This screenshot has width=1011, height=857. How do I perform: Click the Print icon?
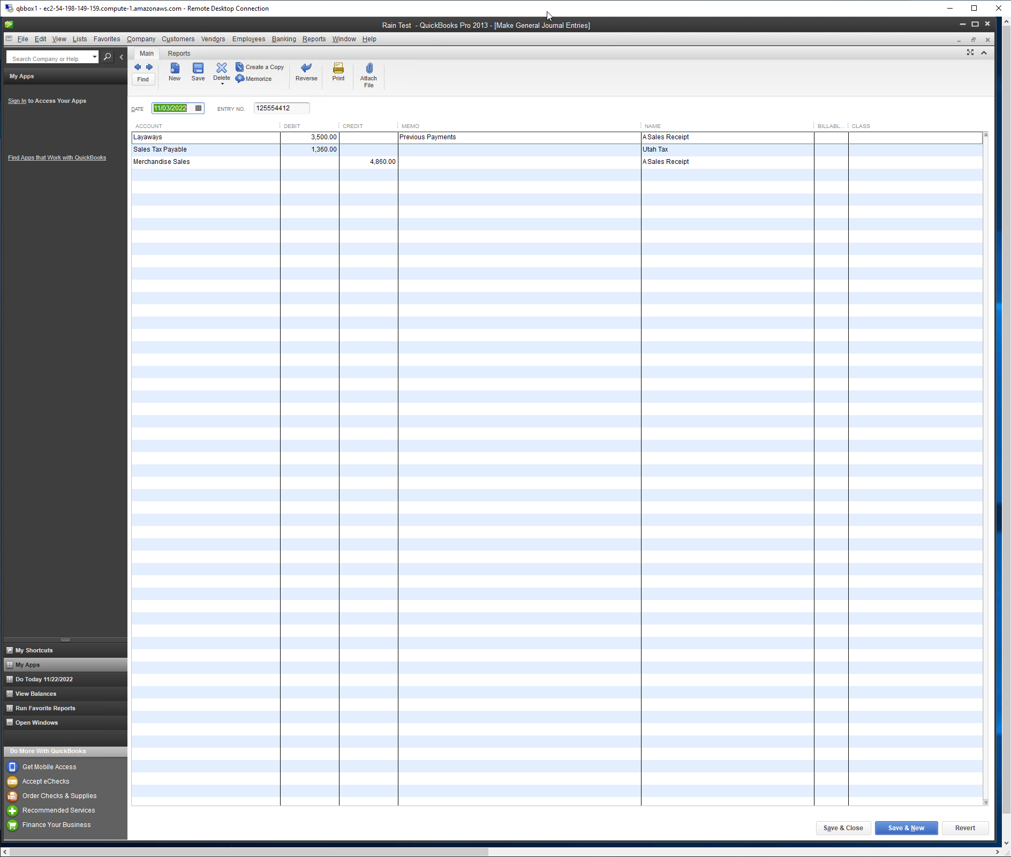pyautogui.click(x=338, y=68)
